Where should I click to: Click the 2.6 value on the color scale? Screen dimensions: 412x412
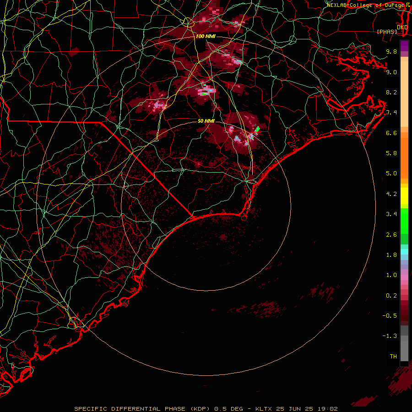[x=391, y=235]
